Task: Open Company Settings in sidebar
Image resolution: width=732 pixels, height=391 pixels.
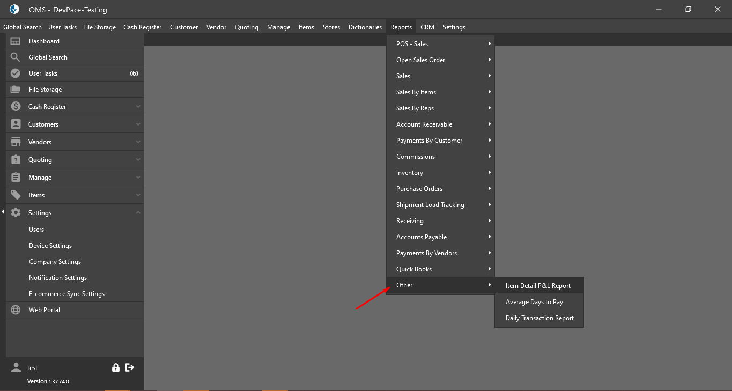Action: pos(55,262)
